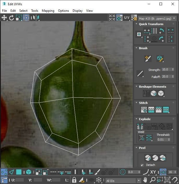
Task: Click the Rotate +90 around pivot arrow
Action: point(162,39)
